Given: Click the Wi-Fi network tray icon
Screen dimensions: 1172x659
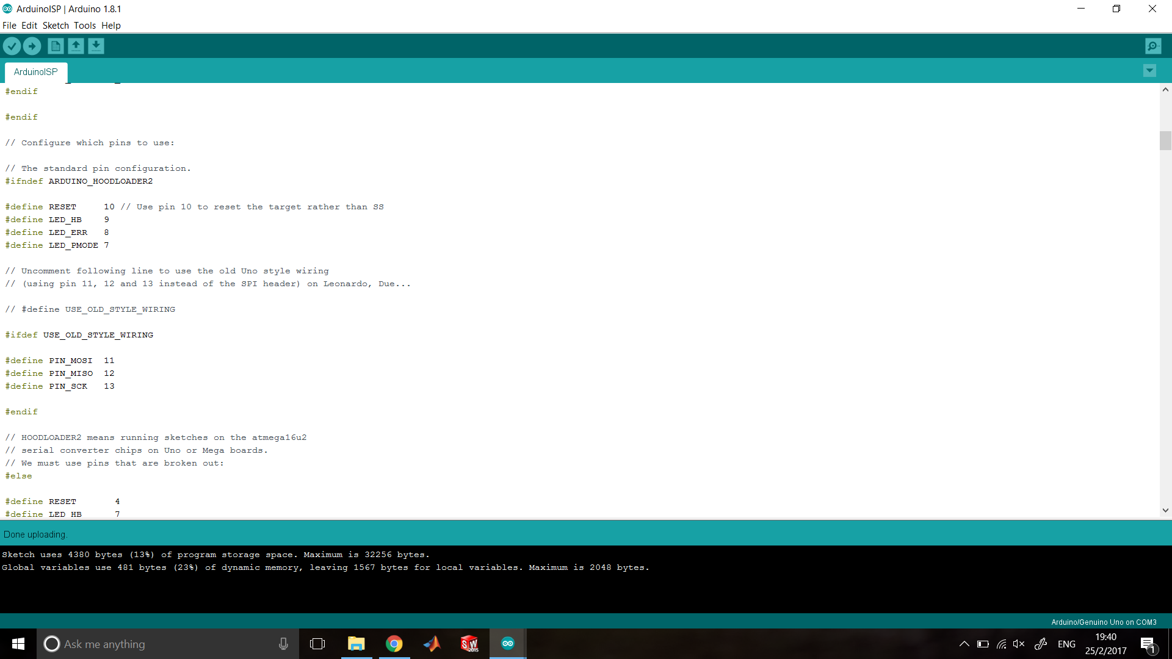Looking at the screenshot, I should click(x=1001, y=644).
